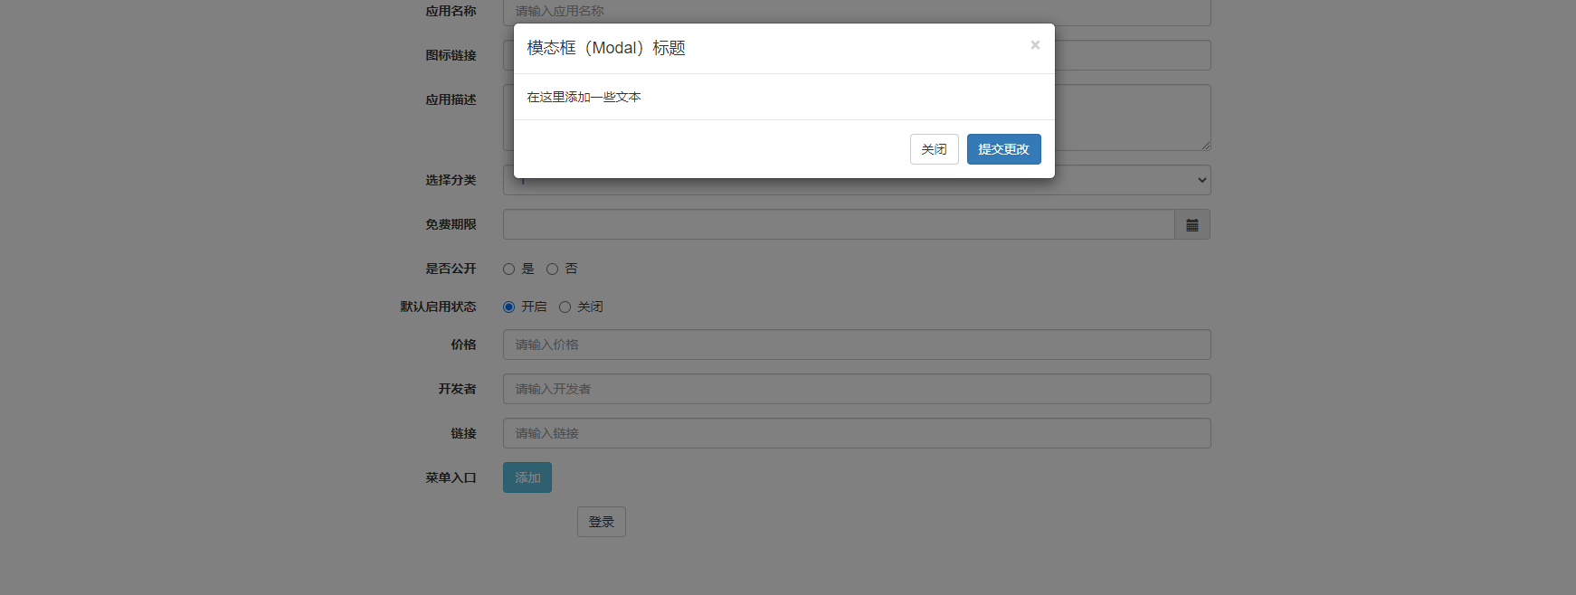Focus the 价格 input field

pos(857,345)
